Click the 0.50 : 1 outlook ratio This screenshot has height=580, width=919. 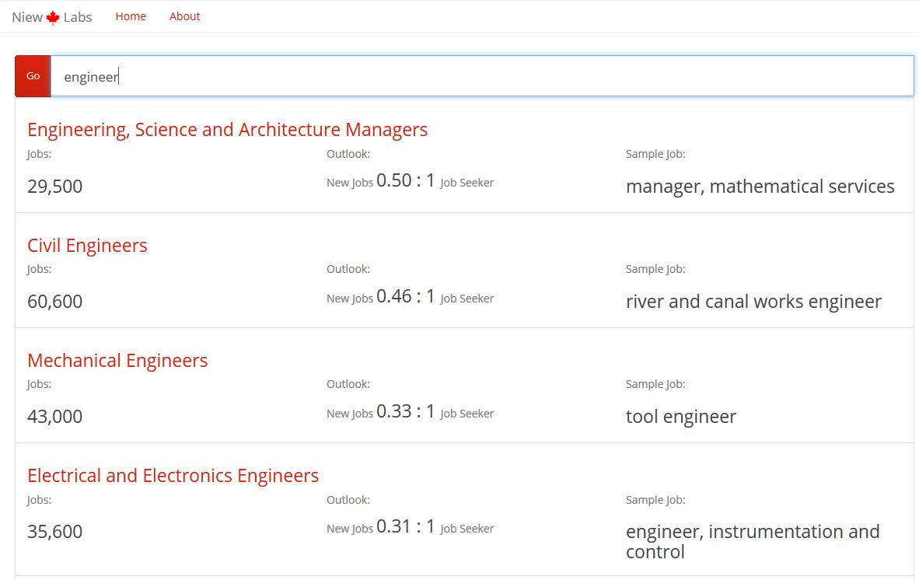pyautogui.click(x=405, y=181)
